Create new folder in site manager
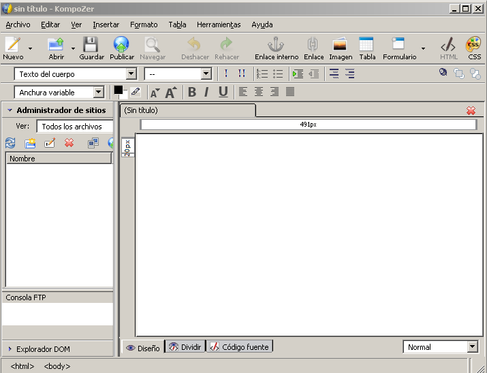487x373 pixels. pyautogui.click(x=30, y=143)
